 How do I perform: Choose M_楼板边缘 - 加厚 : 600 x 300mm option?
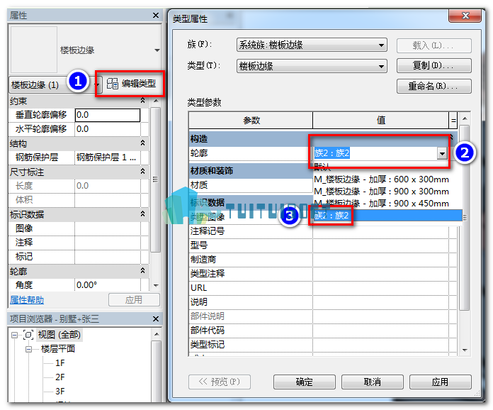point(381,179)
